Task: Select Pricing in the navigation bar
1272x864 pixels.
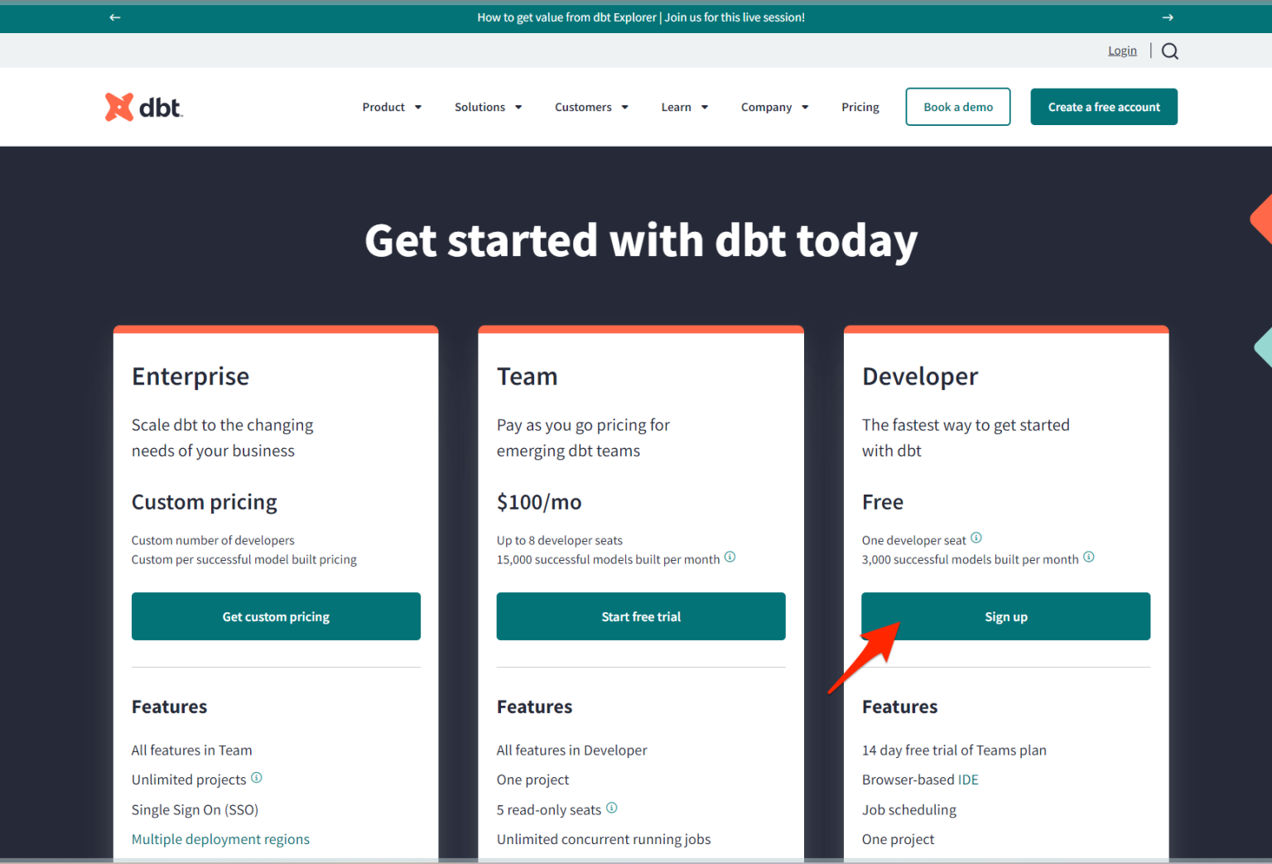Action: coord(860,107)
